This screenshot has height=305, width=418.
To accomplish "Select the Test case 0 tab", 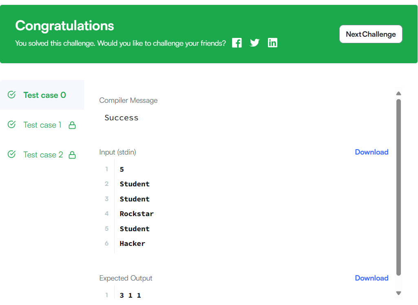I will (x=42, y=95).
